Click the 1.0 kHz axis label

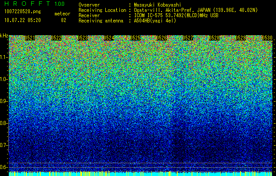pyautogui.click(x=4, y=79)
